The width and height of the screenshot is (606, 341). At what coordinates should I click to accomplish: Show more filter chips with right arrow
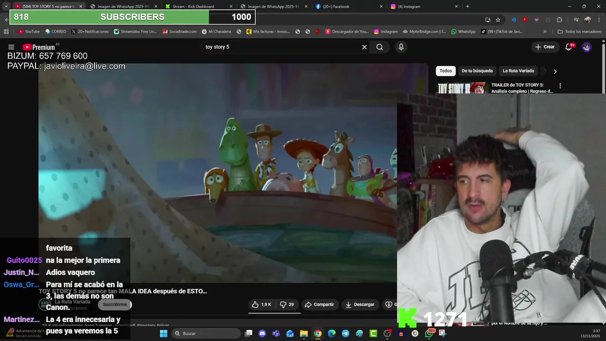(x=555, y=72)
